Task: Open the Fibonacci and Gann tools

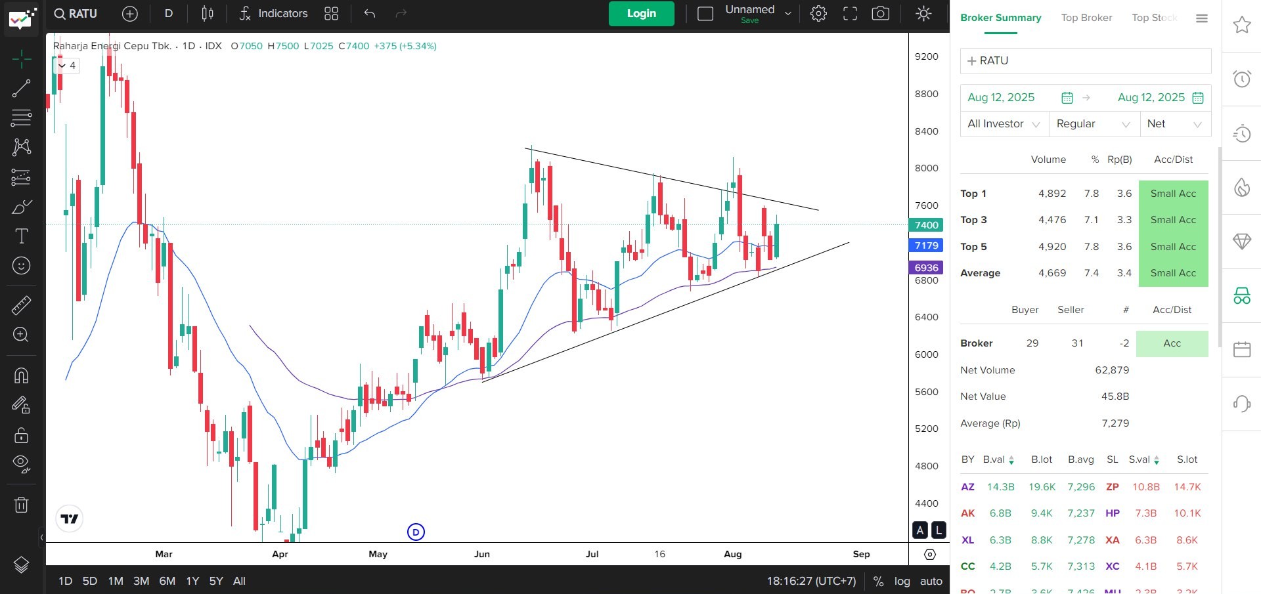Action: [21, 118]
